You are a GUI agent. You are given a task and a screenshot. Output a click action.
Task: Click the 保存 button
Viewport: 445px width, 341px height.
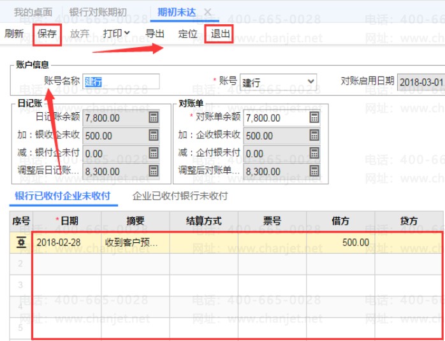(x=47, y=33)
